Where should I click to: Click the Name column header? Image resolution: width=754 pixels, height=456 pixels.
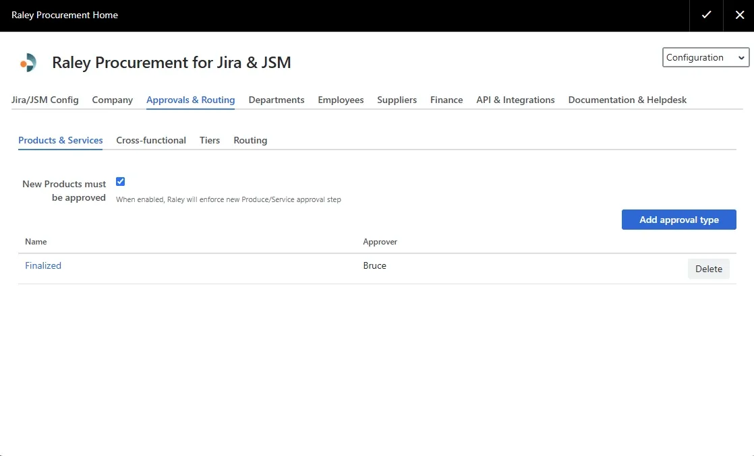coord(36,242)
